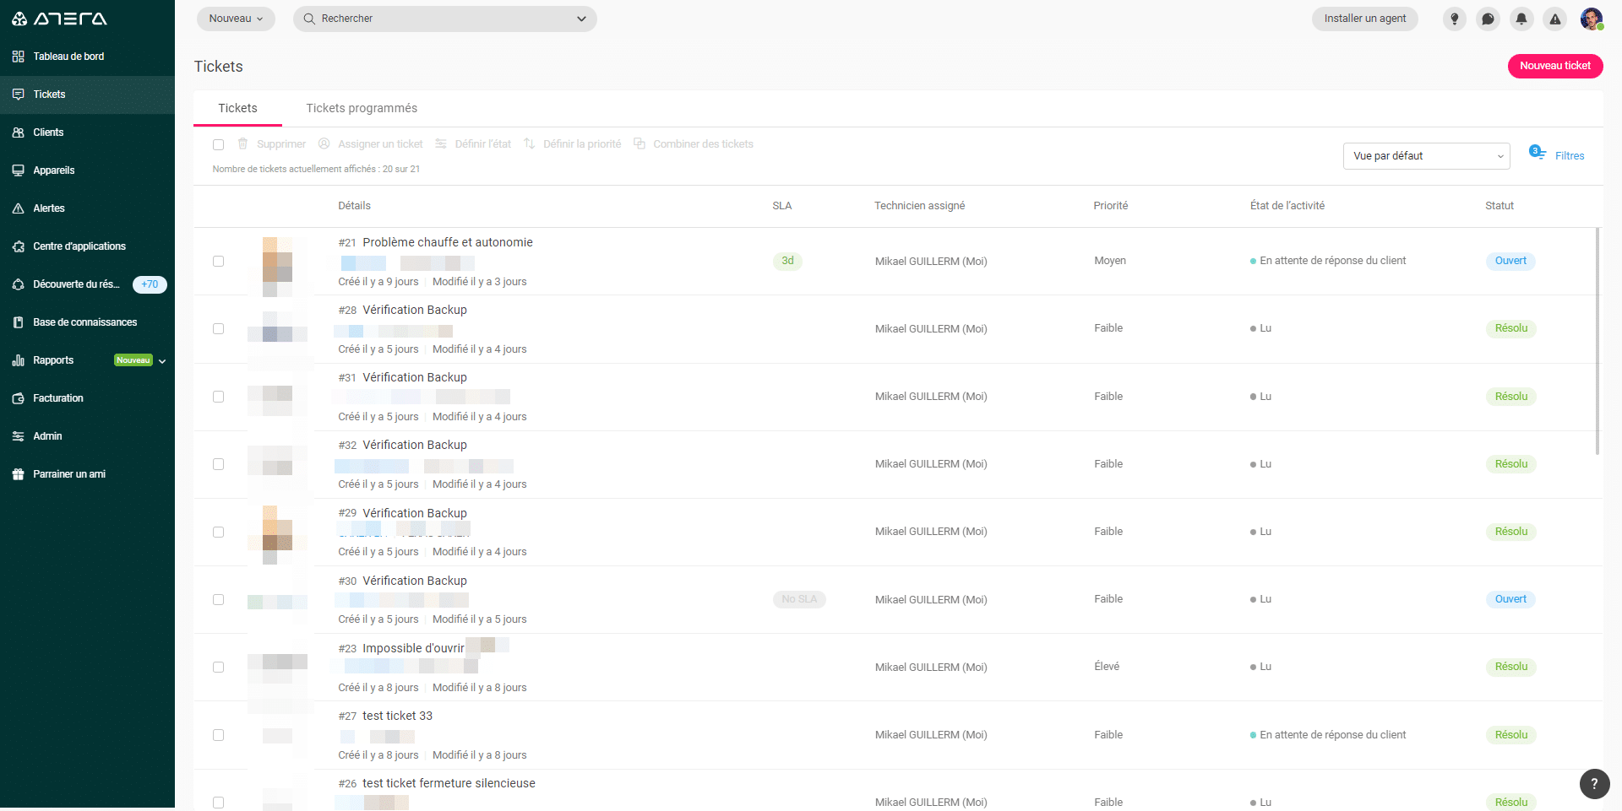
Task: Open the chat messages icon
Action: click(x=1488, y=19)
